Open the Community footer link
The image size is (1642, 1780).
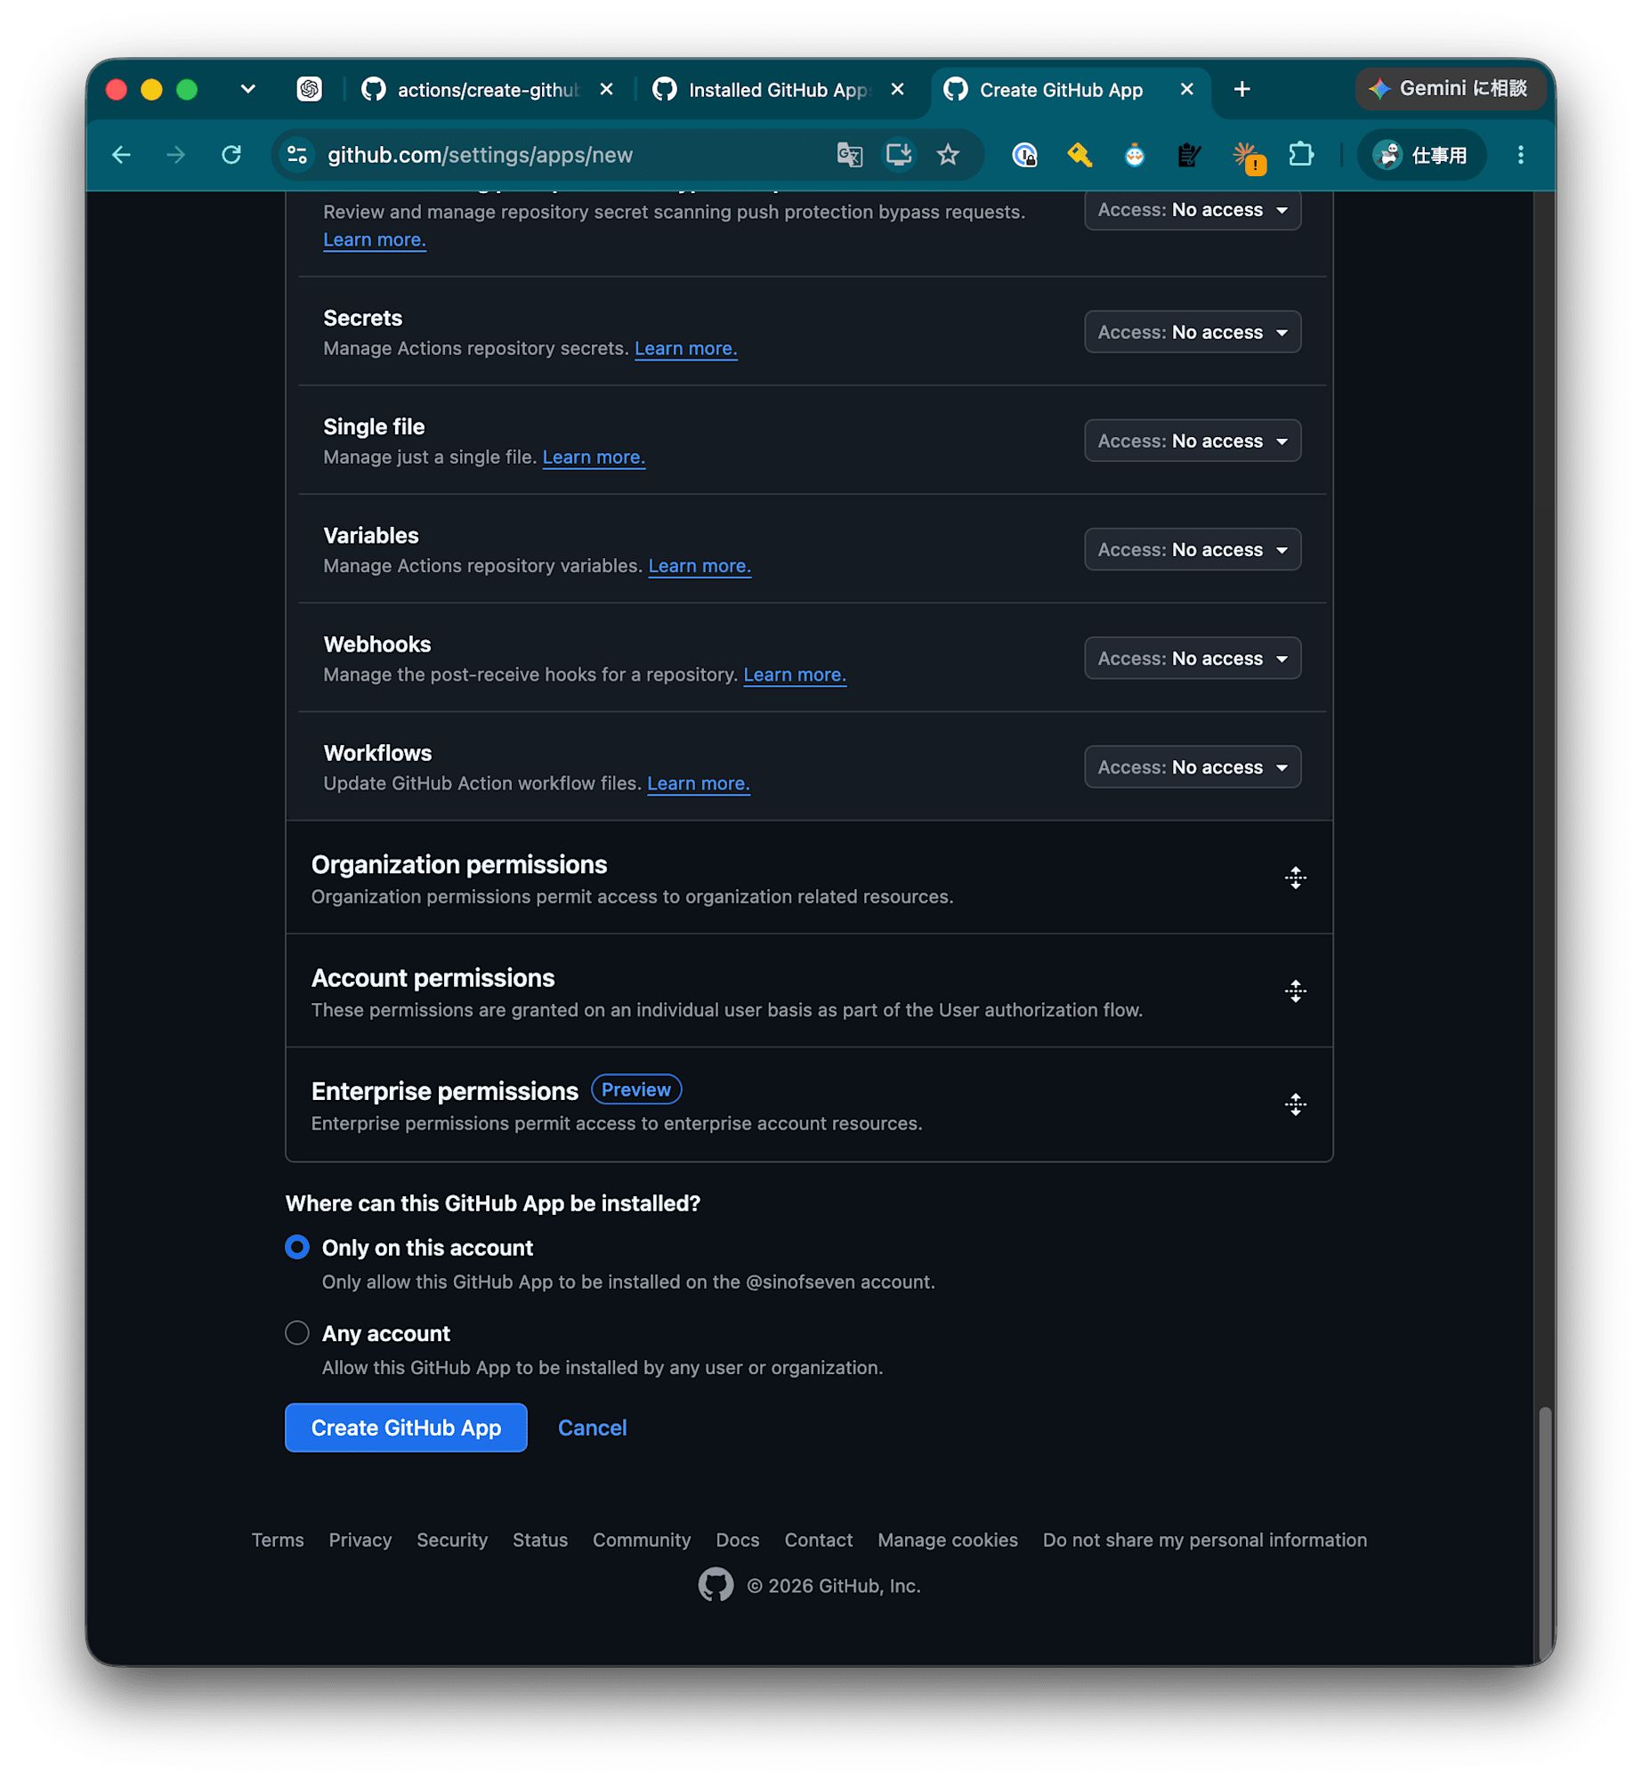[x=641, y=1539]
